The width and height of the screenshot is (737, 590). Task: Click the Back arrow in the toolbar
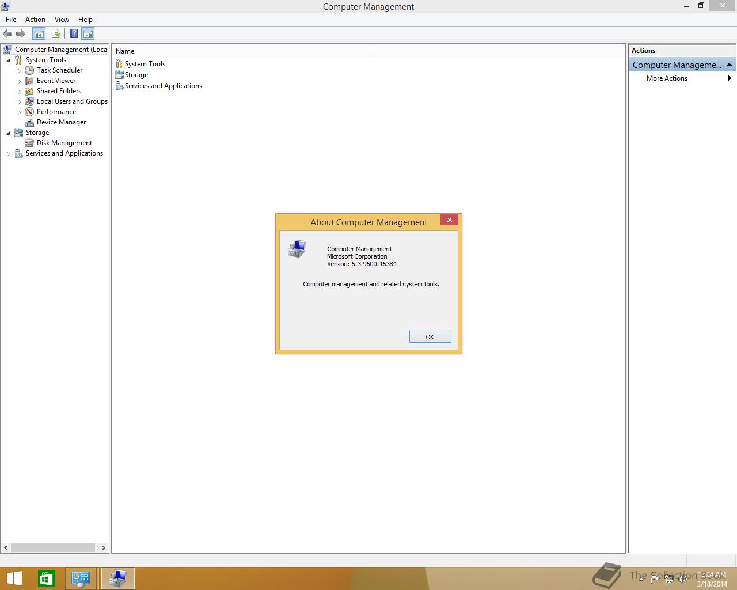[x=7, y=34]
